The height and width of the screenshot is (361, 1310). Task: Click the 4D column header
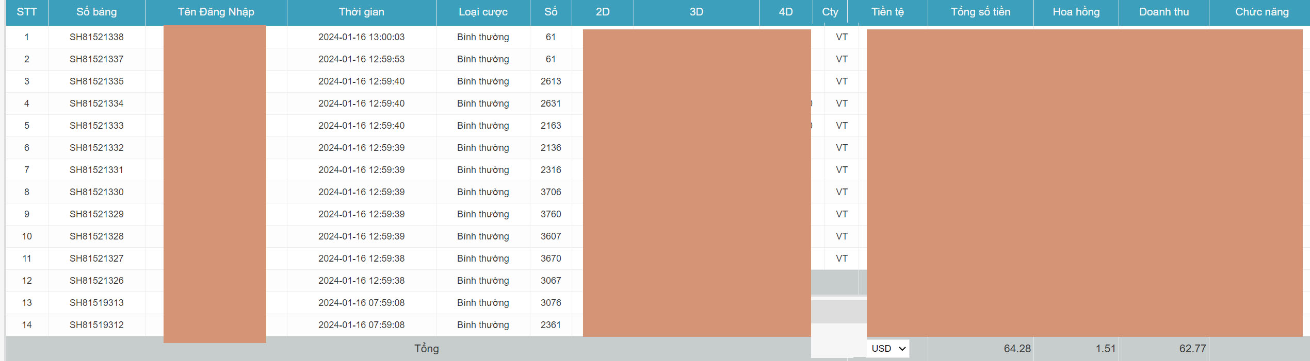(785, 12)
